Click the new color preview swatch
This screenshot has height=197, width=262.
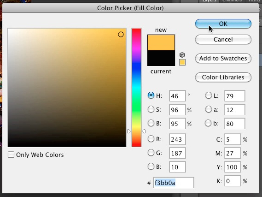[161, 42]
